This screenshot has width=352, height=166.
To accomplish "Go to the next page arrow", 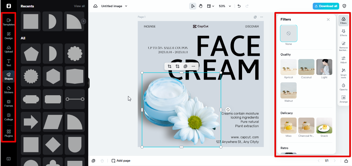I will (x=334, y=161).
